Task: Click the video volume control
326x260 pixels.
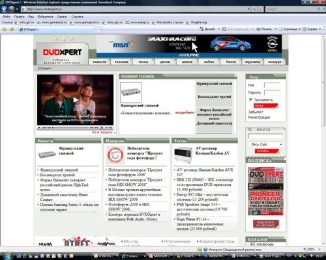Action: point(109,128)
